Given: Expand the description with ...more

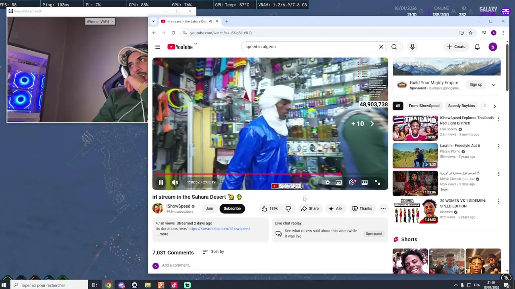Looking at the screenshot, I should [x=163, y=234].
